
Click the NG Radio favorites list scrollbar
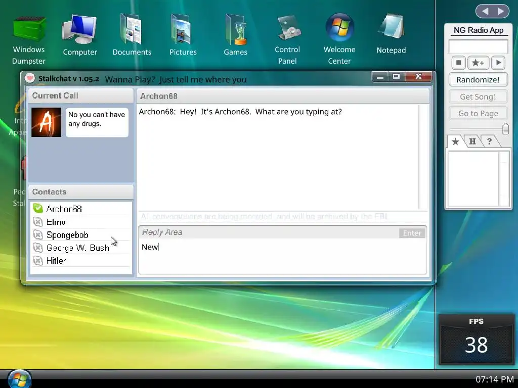[x=504, y=179]
